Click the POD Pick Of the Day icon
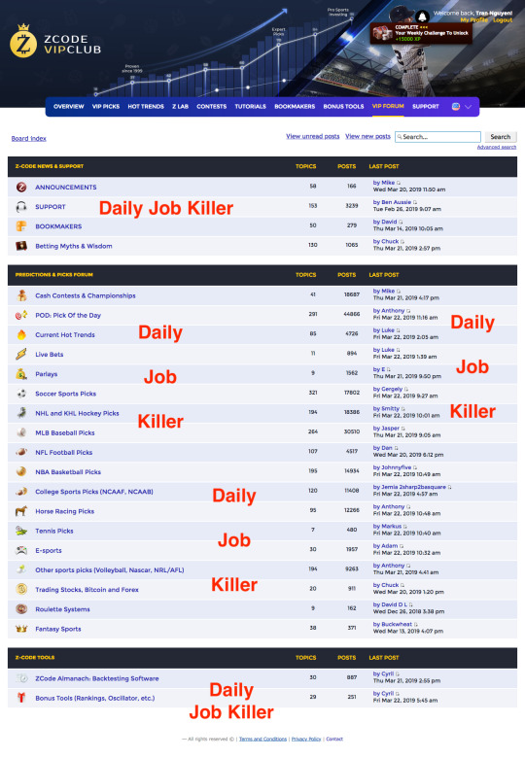The height and width of the screenshot is (758, 525). [21, 315]
